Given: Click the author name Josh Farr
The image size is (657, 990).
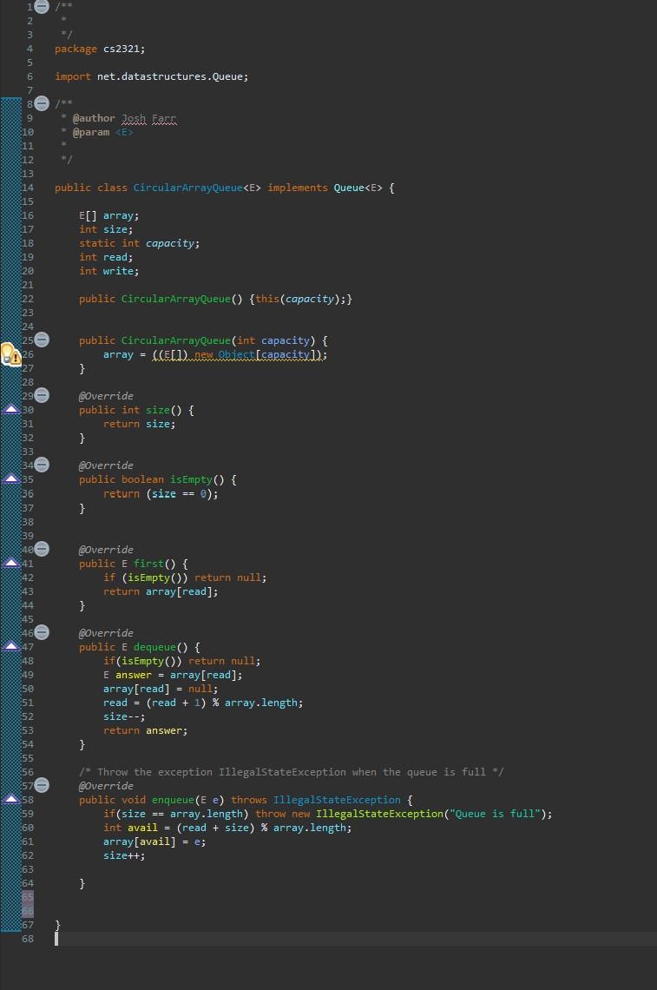Looking at the screenshot, I should [149, 119].
